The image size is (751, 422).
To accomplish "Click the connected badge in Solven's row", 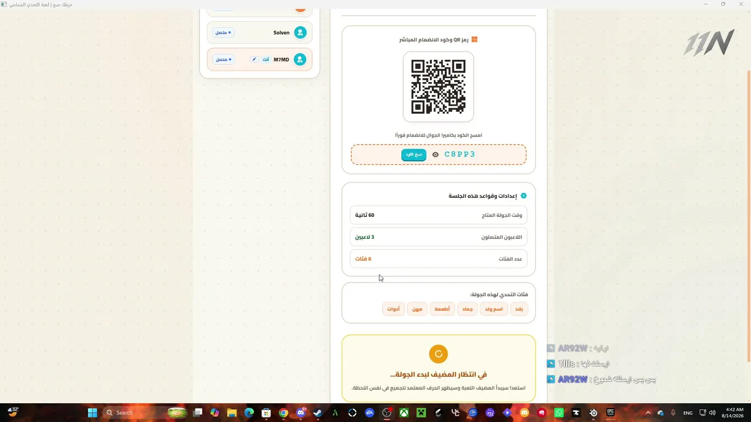I will tap(223, 32).
